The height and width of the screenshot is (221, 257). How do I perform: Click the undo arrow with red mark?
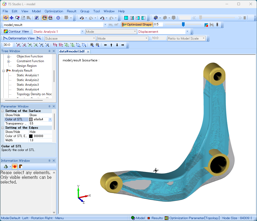pyautogui.click(x=102, y=18)
